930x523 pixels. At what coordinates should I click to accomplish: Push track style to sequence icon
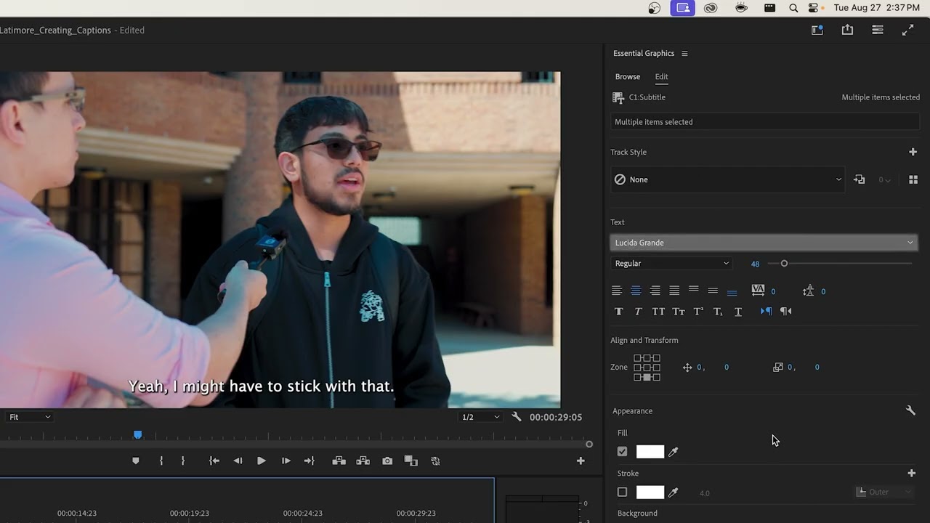tap(860, 179)
